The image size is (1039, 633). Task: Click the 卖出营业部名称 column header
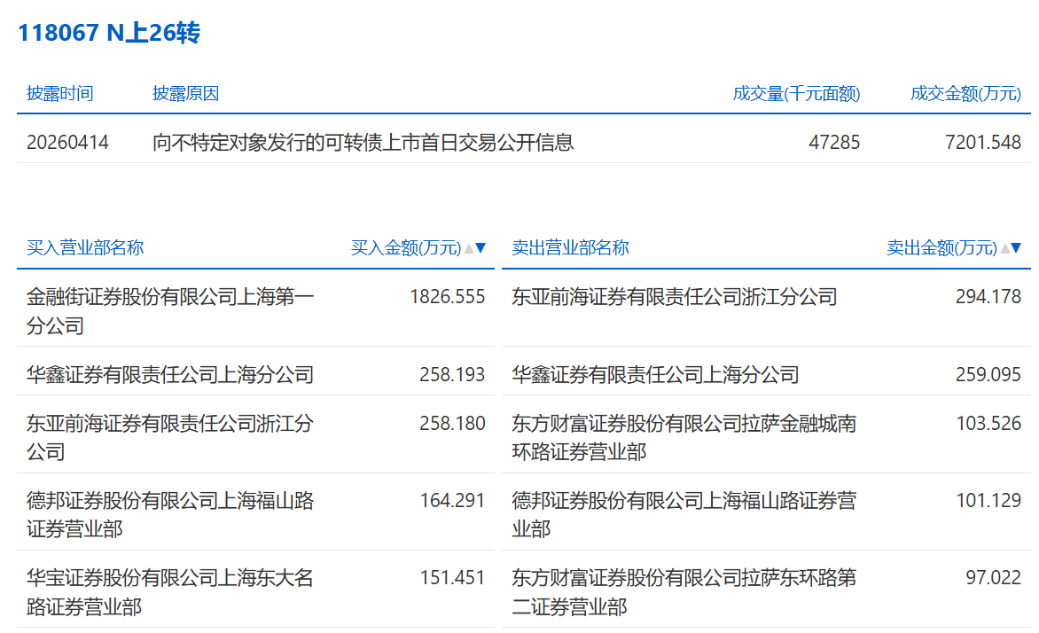(x=570, y=248)
